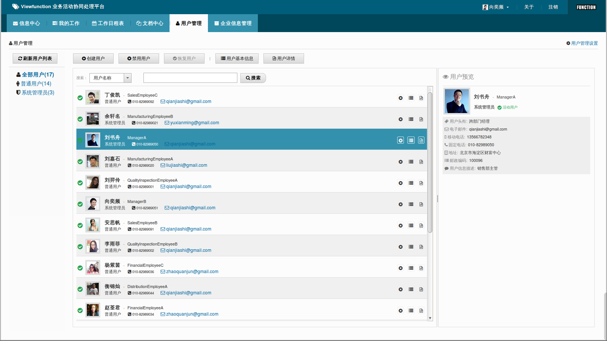The height and width of the screenshot is (341, 607).
Task: Open details document icon for 刘书舟
Action: point(421,140)
